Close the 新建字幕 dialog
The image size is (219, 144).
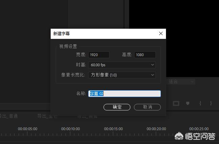[x=161, y=33]
